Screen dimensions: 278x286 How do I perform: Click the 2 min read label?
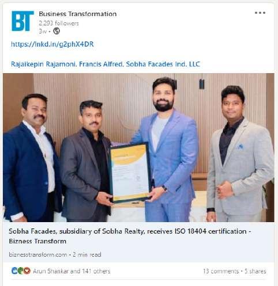[x=87, y=254]
